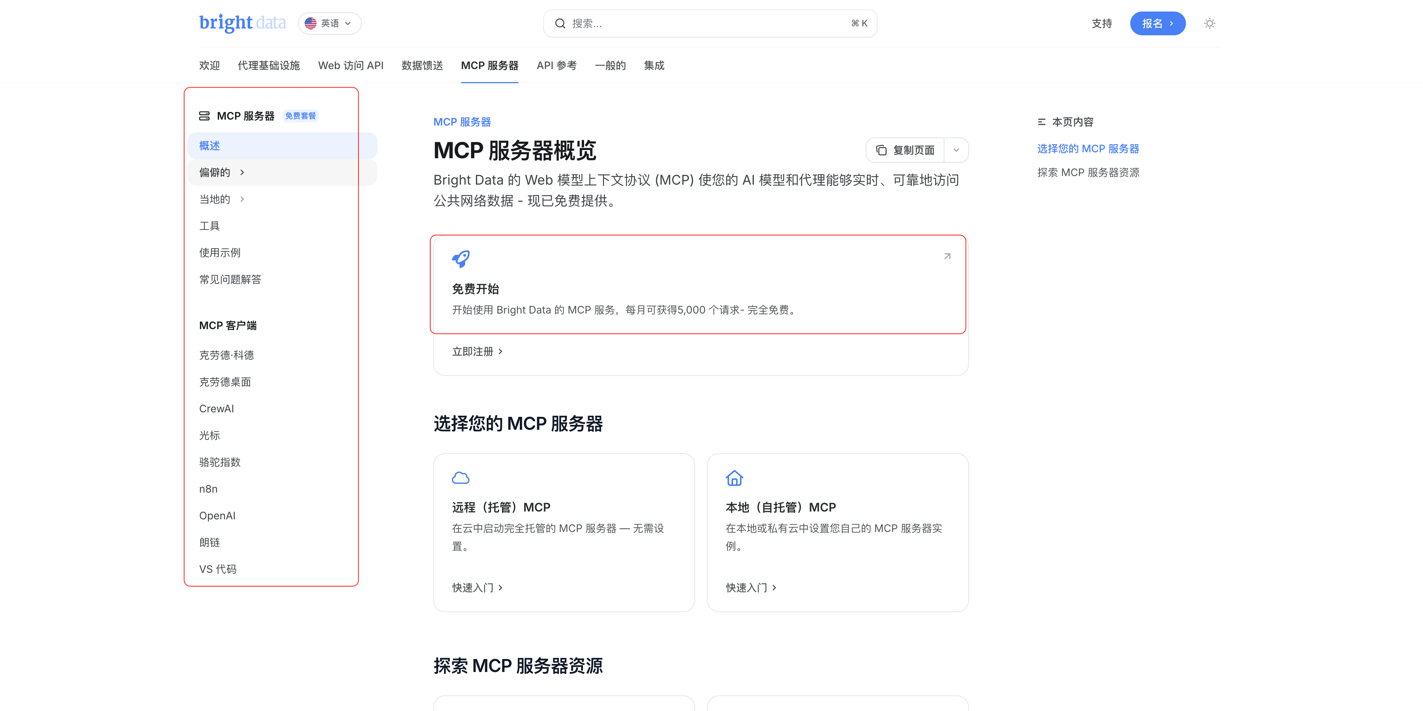
Task: Open the 代理基础设施 tab
Action: tap(269, 65)
